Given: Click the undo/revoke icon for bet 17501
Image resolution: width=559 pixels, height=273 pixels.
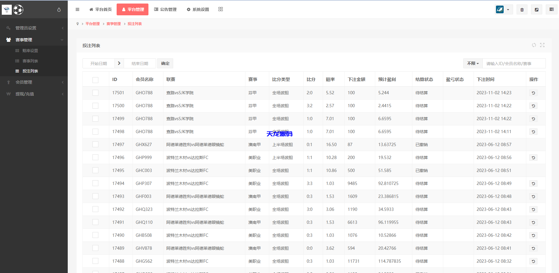Looking at the screenshot, I should pyautogui.click(x=533, y=92).
